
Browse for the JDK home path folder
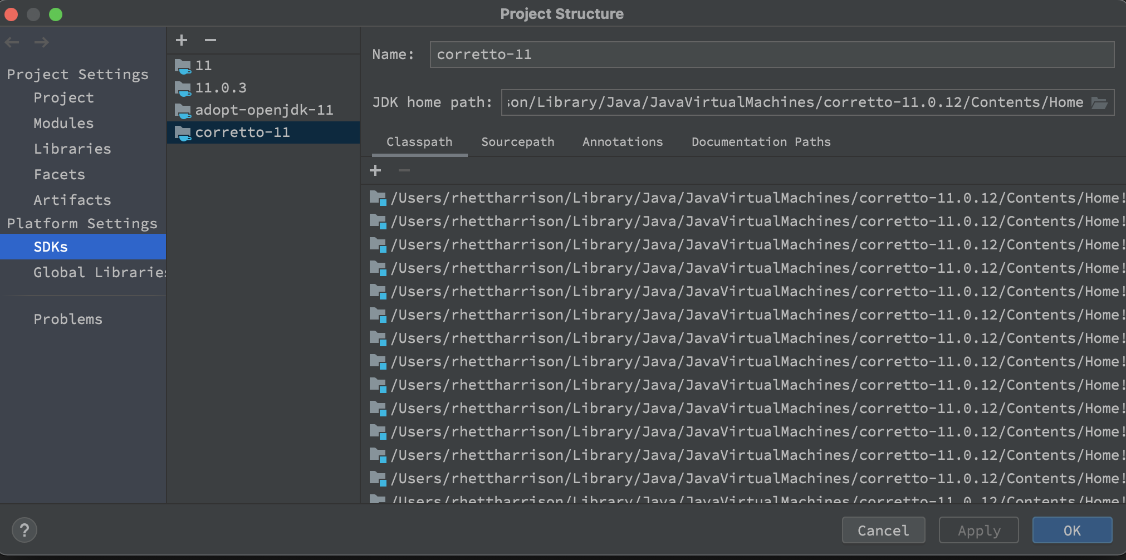(x=1099, y=102)
